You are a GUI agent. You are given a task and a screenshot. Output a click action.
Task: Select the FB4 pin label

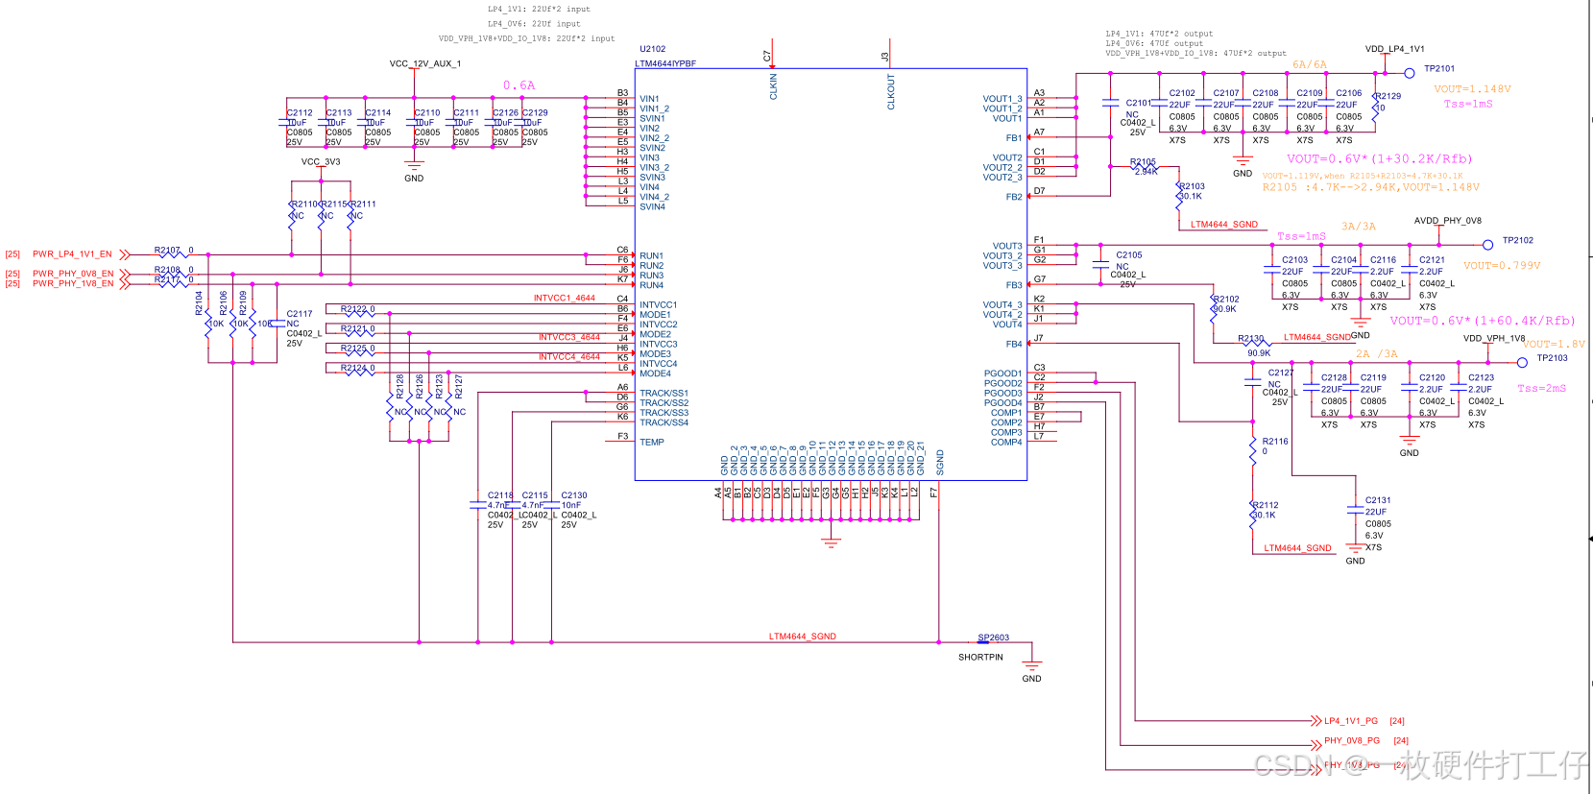tap(1014, 344)
